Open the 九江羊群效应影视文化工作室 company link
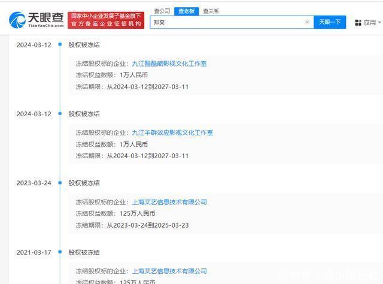 tap(172, 132)
